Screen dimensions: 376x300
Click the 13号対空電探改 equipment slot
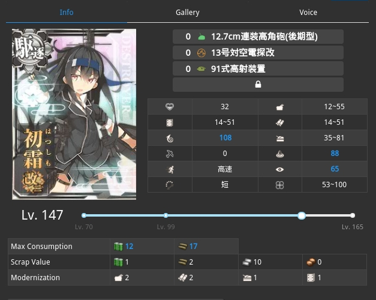point(258,53)
